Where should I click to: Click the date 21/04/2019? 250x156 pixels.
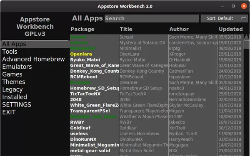click(x=230, y=151)
